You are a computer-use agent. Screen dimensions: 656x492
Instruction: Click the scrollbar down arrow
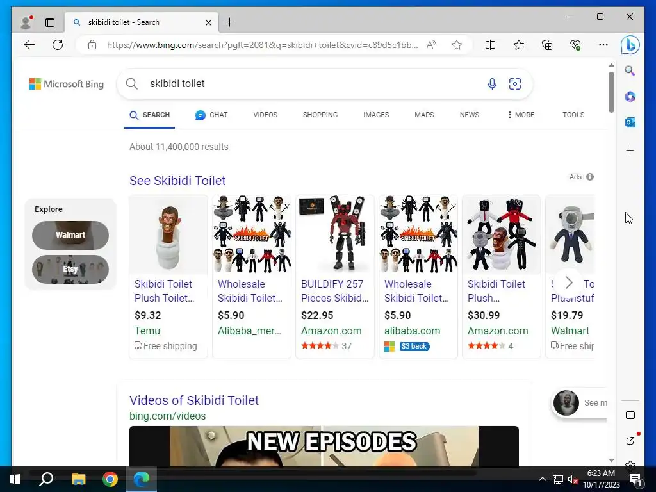(x=611, y=460)
